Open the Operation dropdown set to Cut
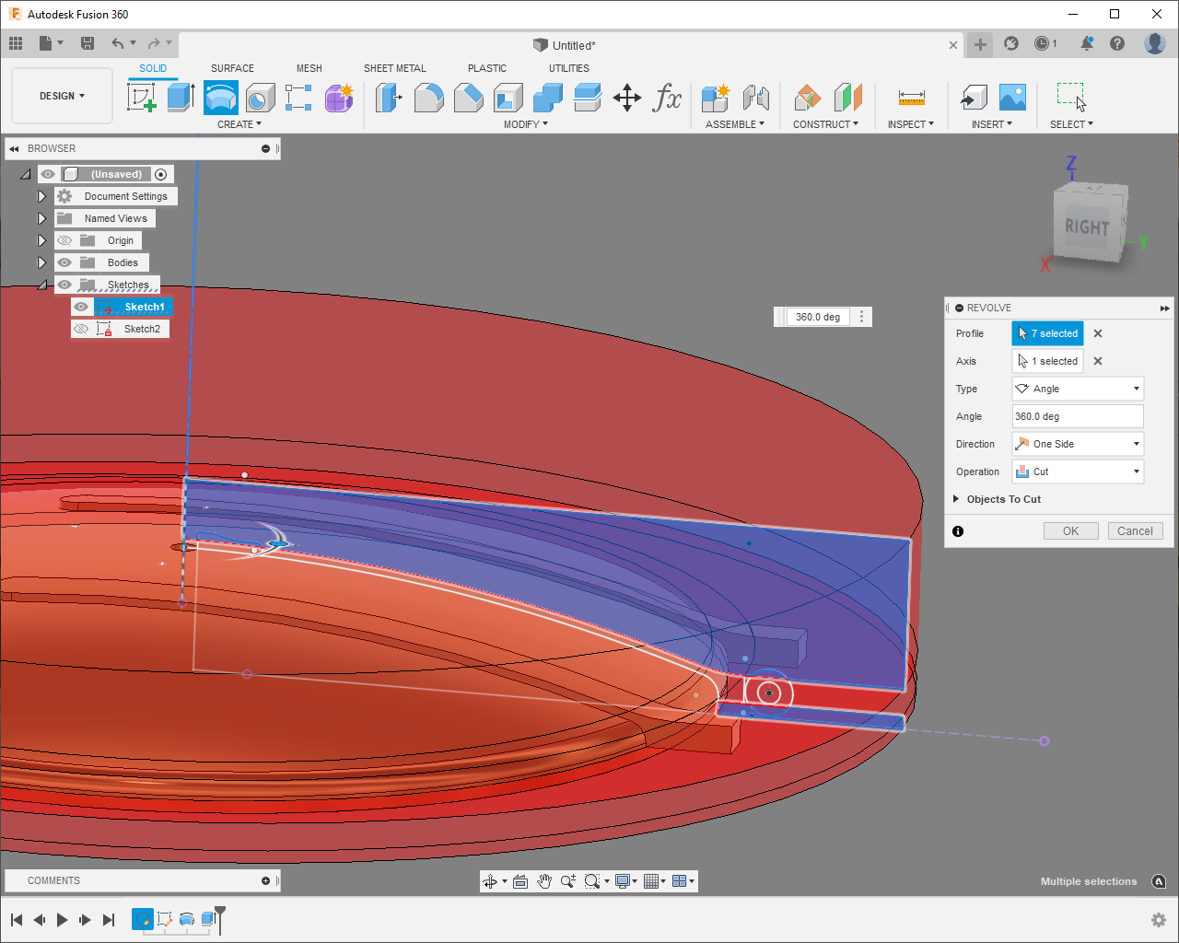 (x=1078, y=471)
